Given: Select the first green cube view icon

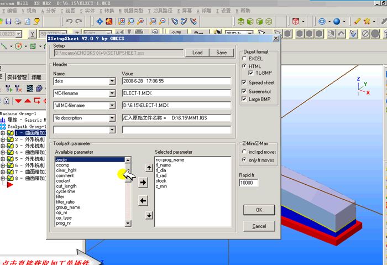Looking at the screenshot, I should tap(240, 22).
